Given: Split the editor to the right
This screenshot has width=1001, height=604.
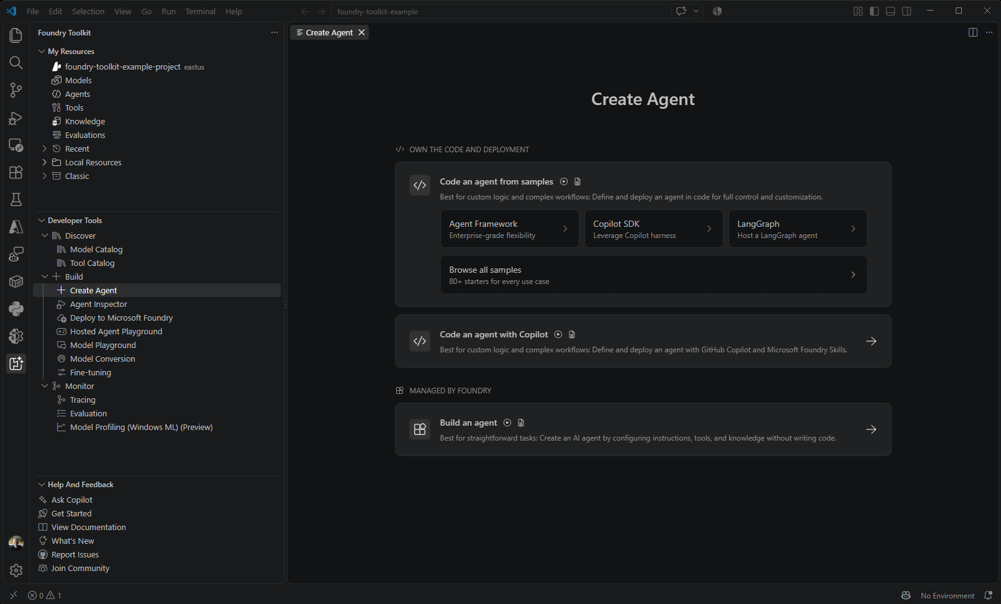Looking at the screenshot, I should click(x=973, y=32).
